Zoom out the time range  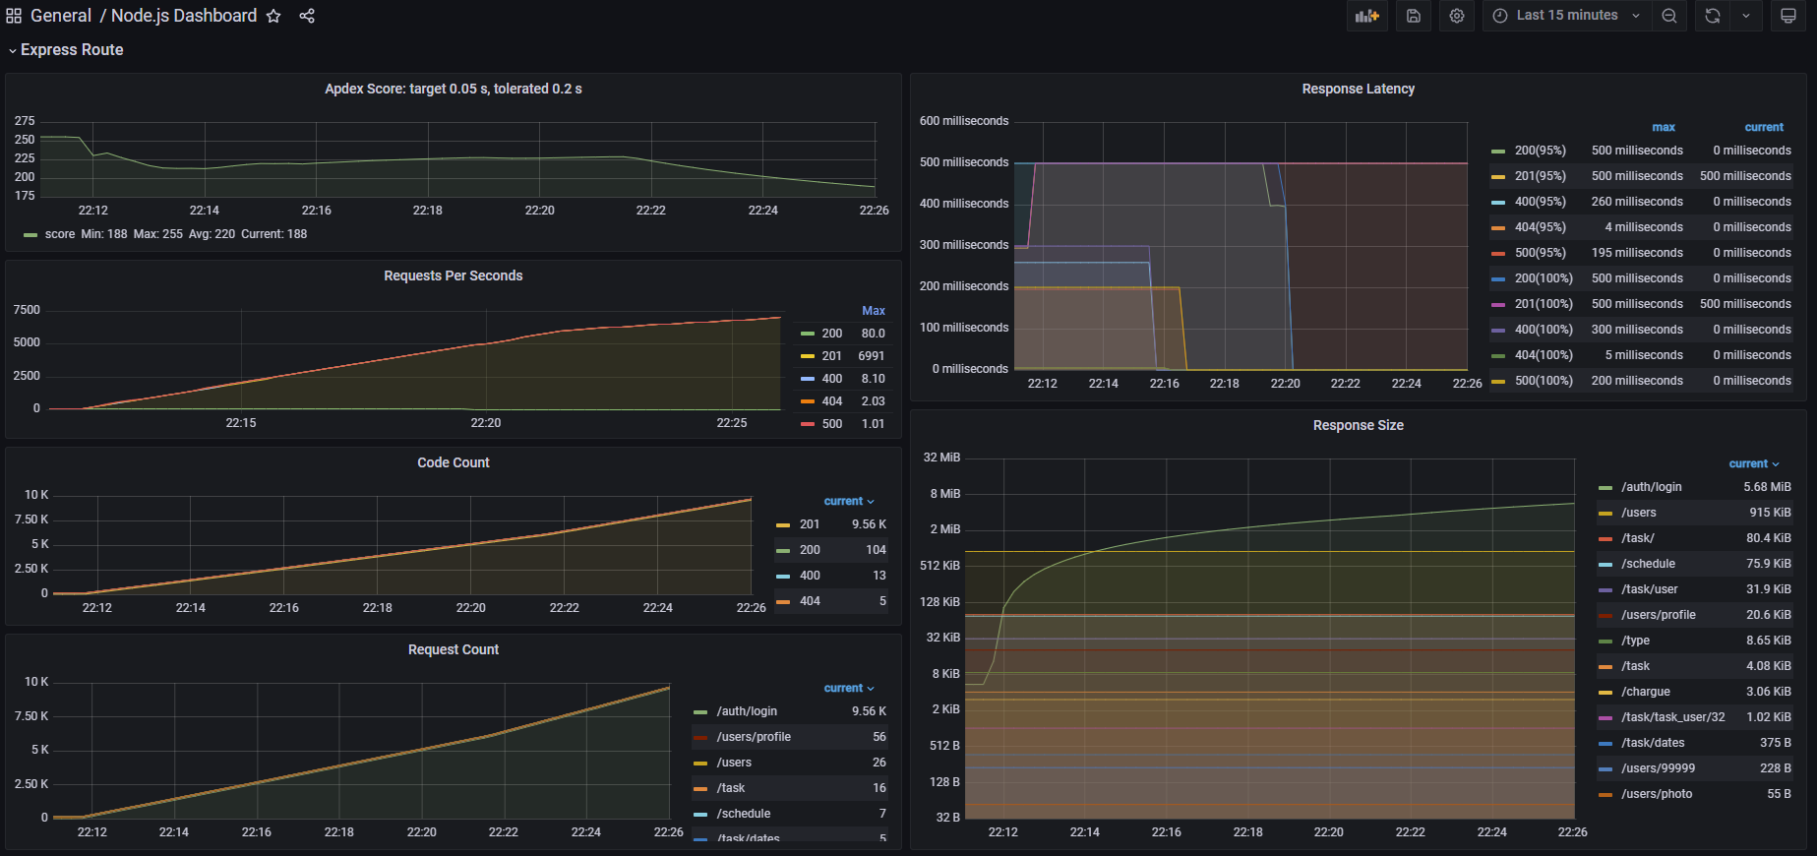(x=1669, y=16)
